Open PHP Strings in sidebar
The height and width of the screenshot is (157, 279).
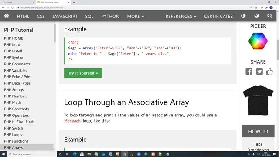pyautogui.click(x=14, y=89)
